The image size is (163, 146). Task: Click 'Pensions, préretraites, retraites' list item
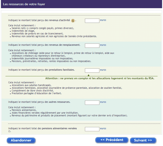(51, 61)
